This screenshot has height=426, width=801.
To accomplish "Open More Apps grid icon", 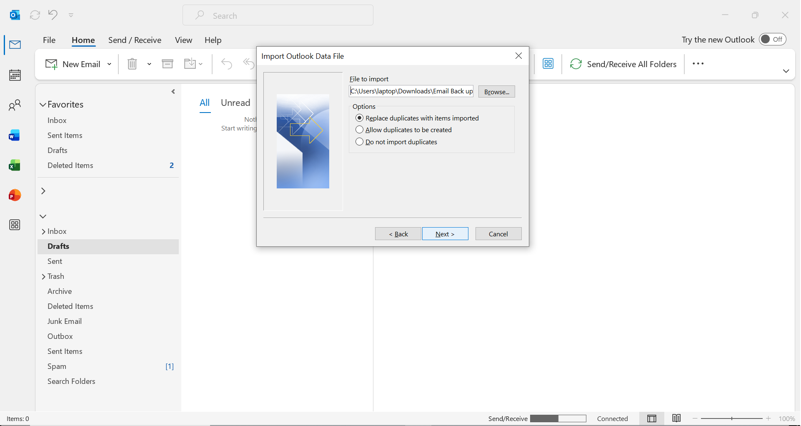I will (x=15, y=225).
